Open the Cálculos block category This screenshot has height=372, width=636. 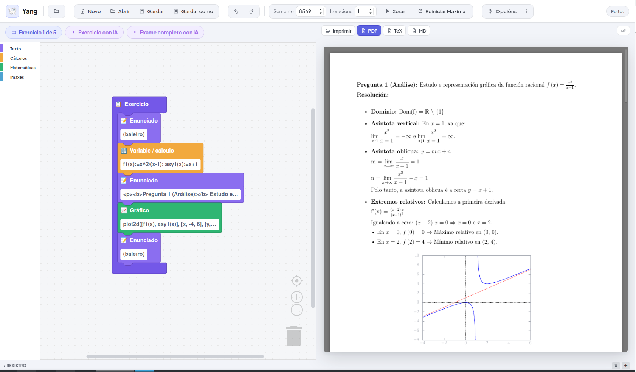point(19,58)
